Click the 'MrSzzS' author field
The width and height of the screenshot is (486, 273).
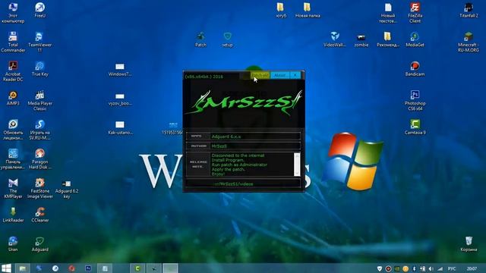(x=255, y=146)
